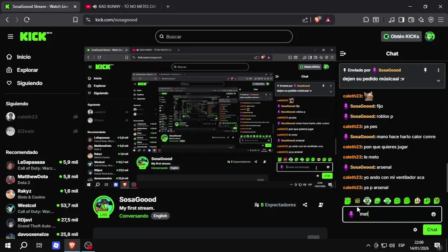This screenshot has height=252, width=448.
Task: Insert the angry olive square emote
Action: point(357,201)
